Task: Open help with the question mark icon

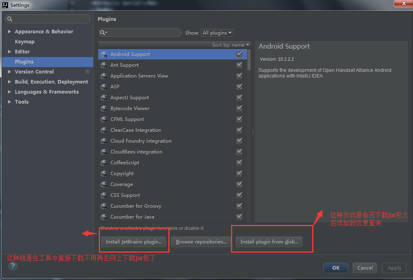Action: 13,266
